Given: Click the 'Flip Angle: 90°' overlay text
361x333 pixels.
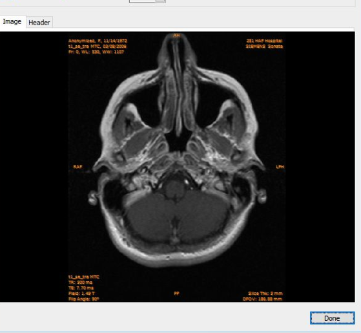Looking at the screenshot, I should pyautogui.click(x=83, y=299).
